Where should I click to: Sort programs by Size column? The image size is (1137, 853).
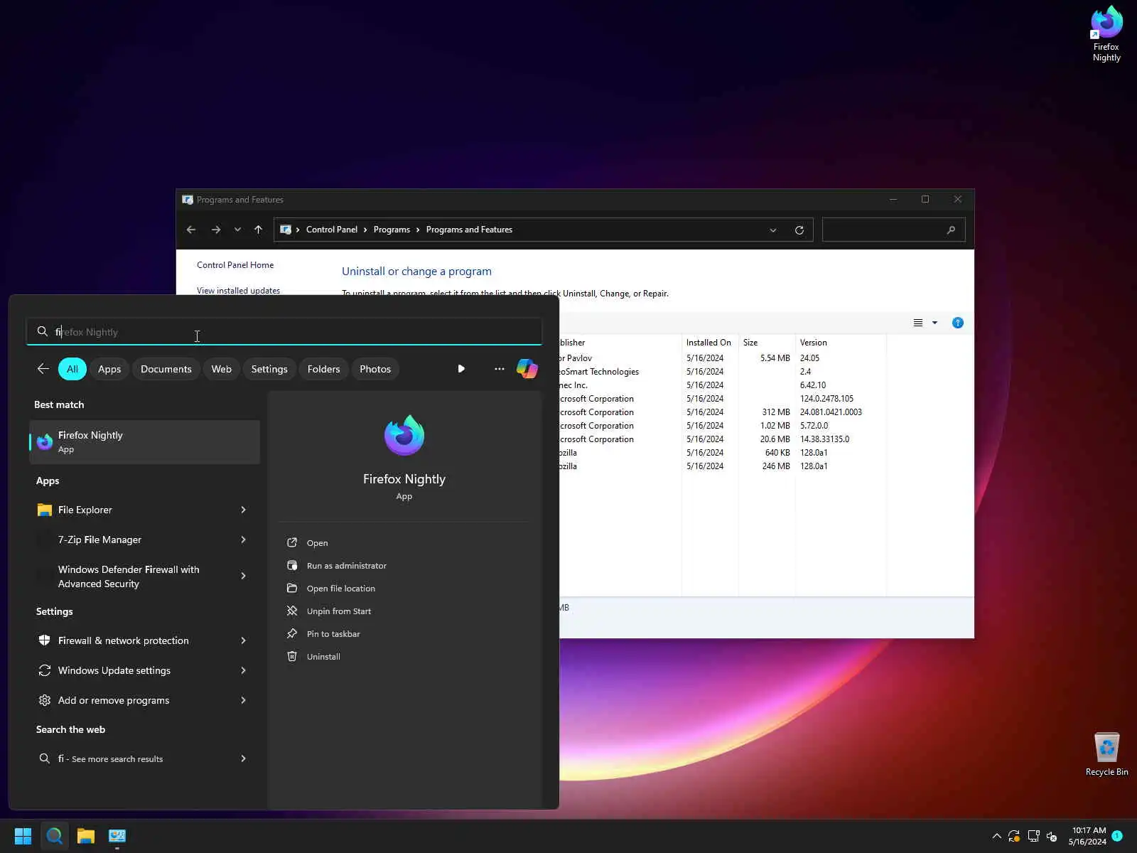point(767,343)
